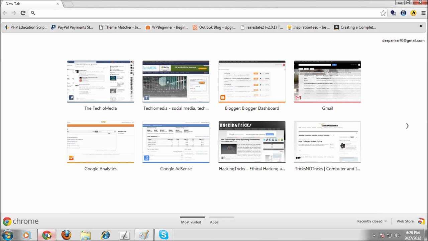Launch Internet Explorer from the taskbar

tap(105, 235)
